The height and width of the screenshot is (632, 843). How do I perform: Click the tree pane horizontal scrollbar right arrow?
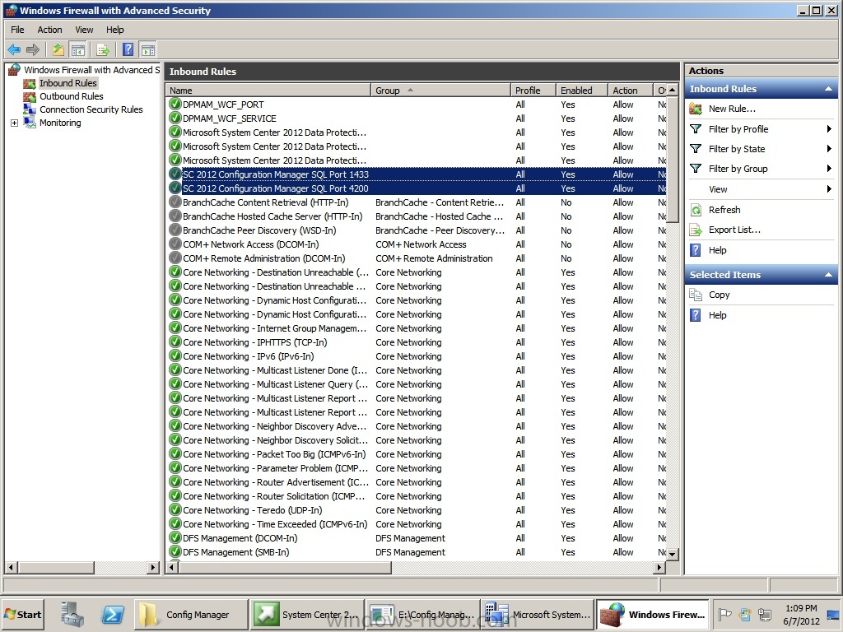point(153,567)
